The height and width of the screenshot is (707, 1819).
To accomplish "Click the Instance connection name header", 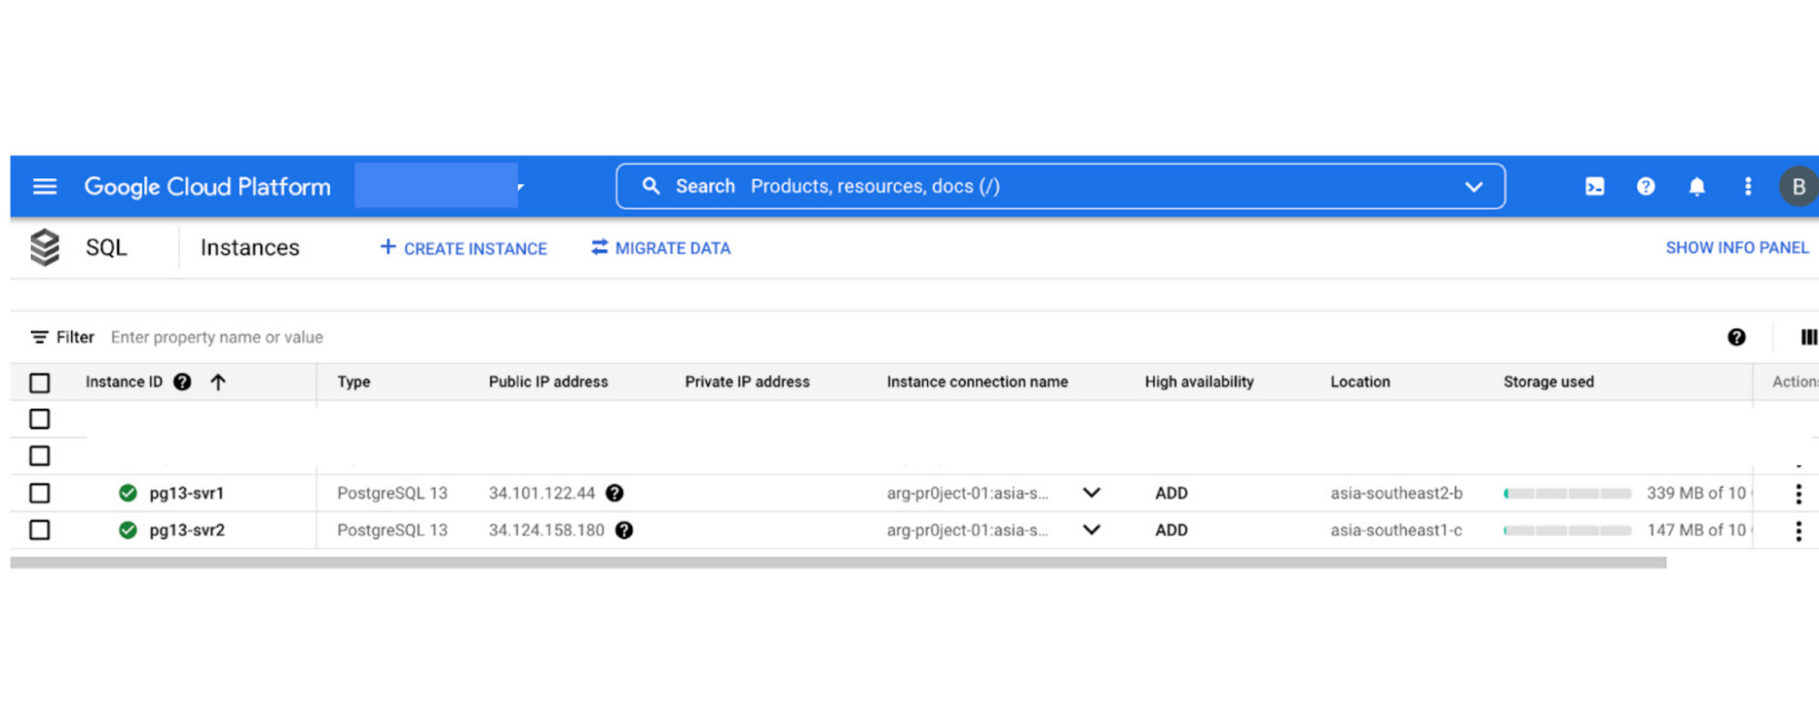I will coord(978,383).
